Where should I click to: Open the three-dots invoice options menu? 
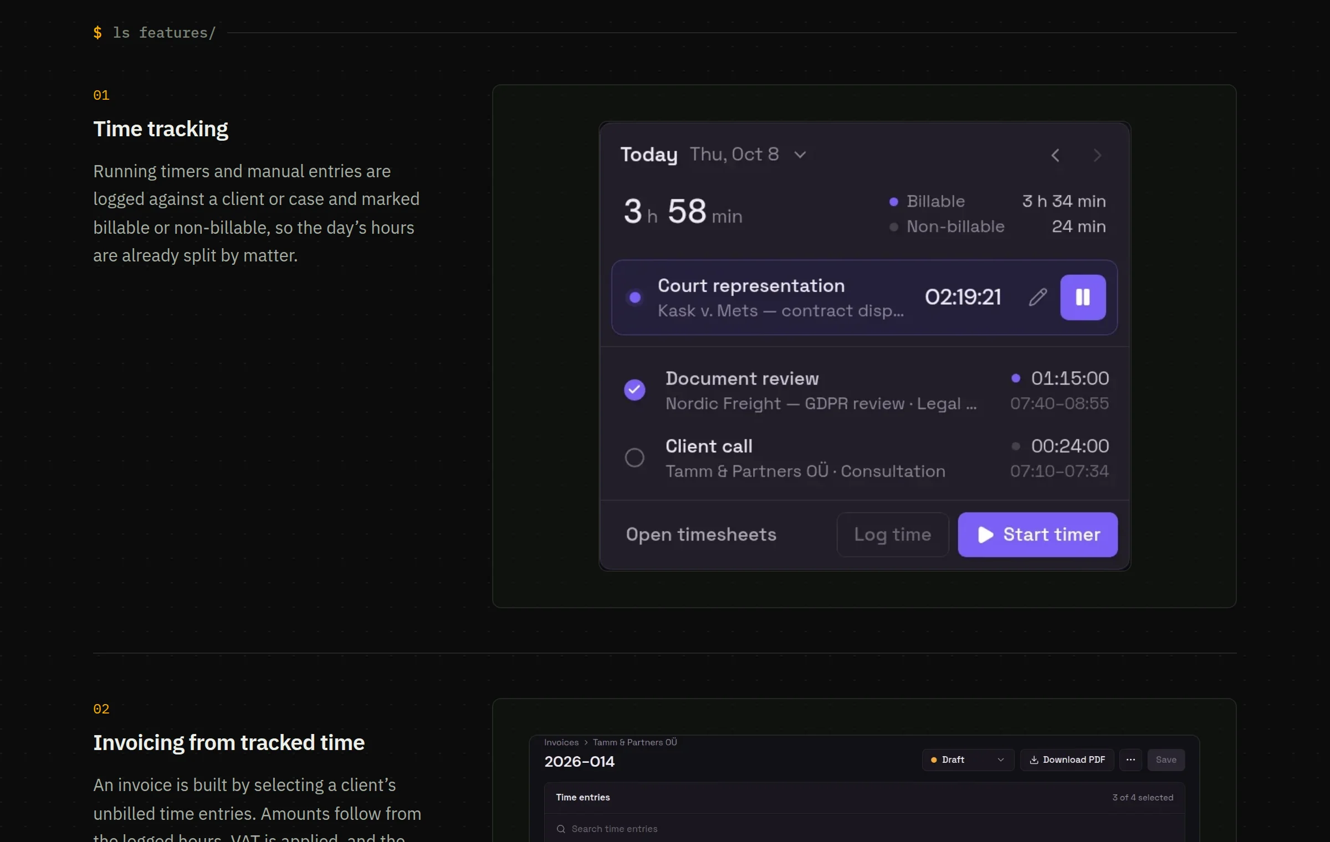point(1130,760)
